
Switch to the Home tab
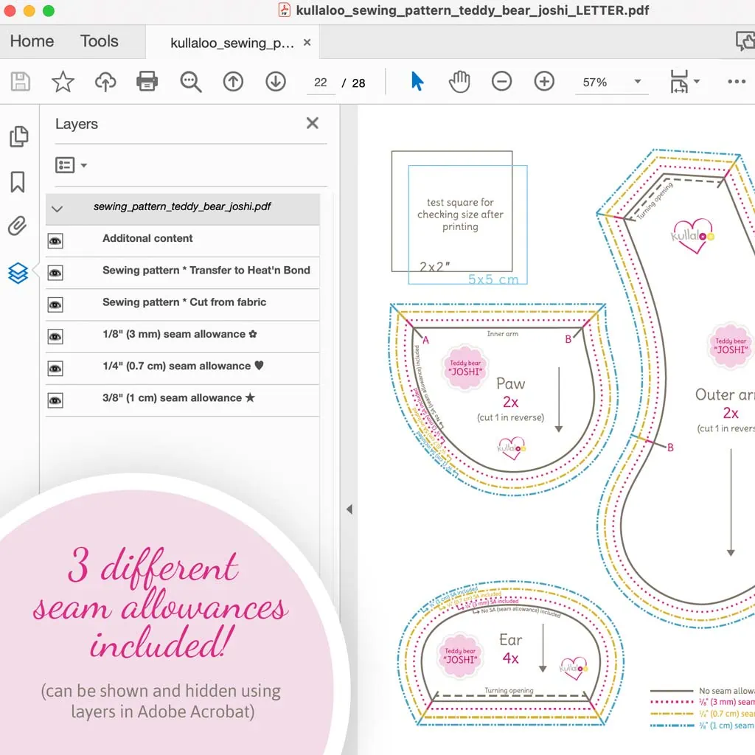point(32,41)
